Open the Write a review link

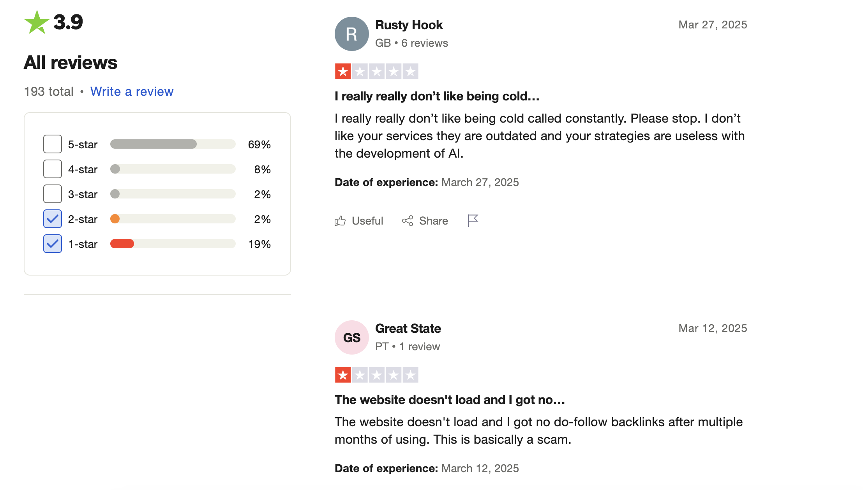click(132, 91)
